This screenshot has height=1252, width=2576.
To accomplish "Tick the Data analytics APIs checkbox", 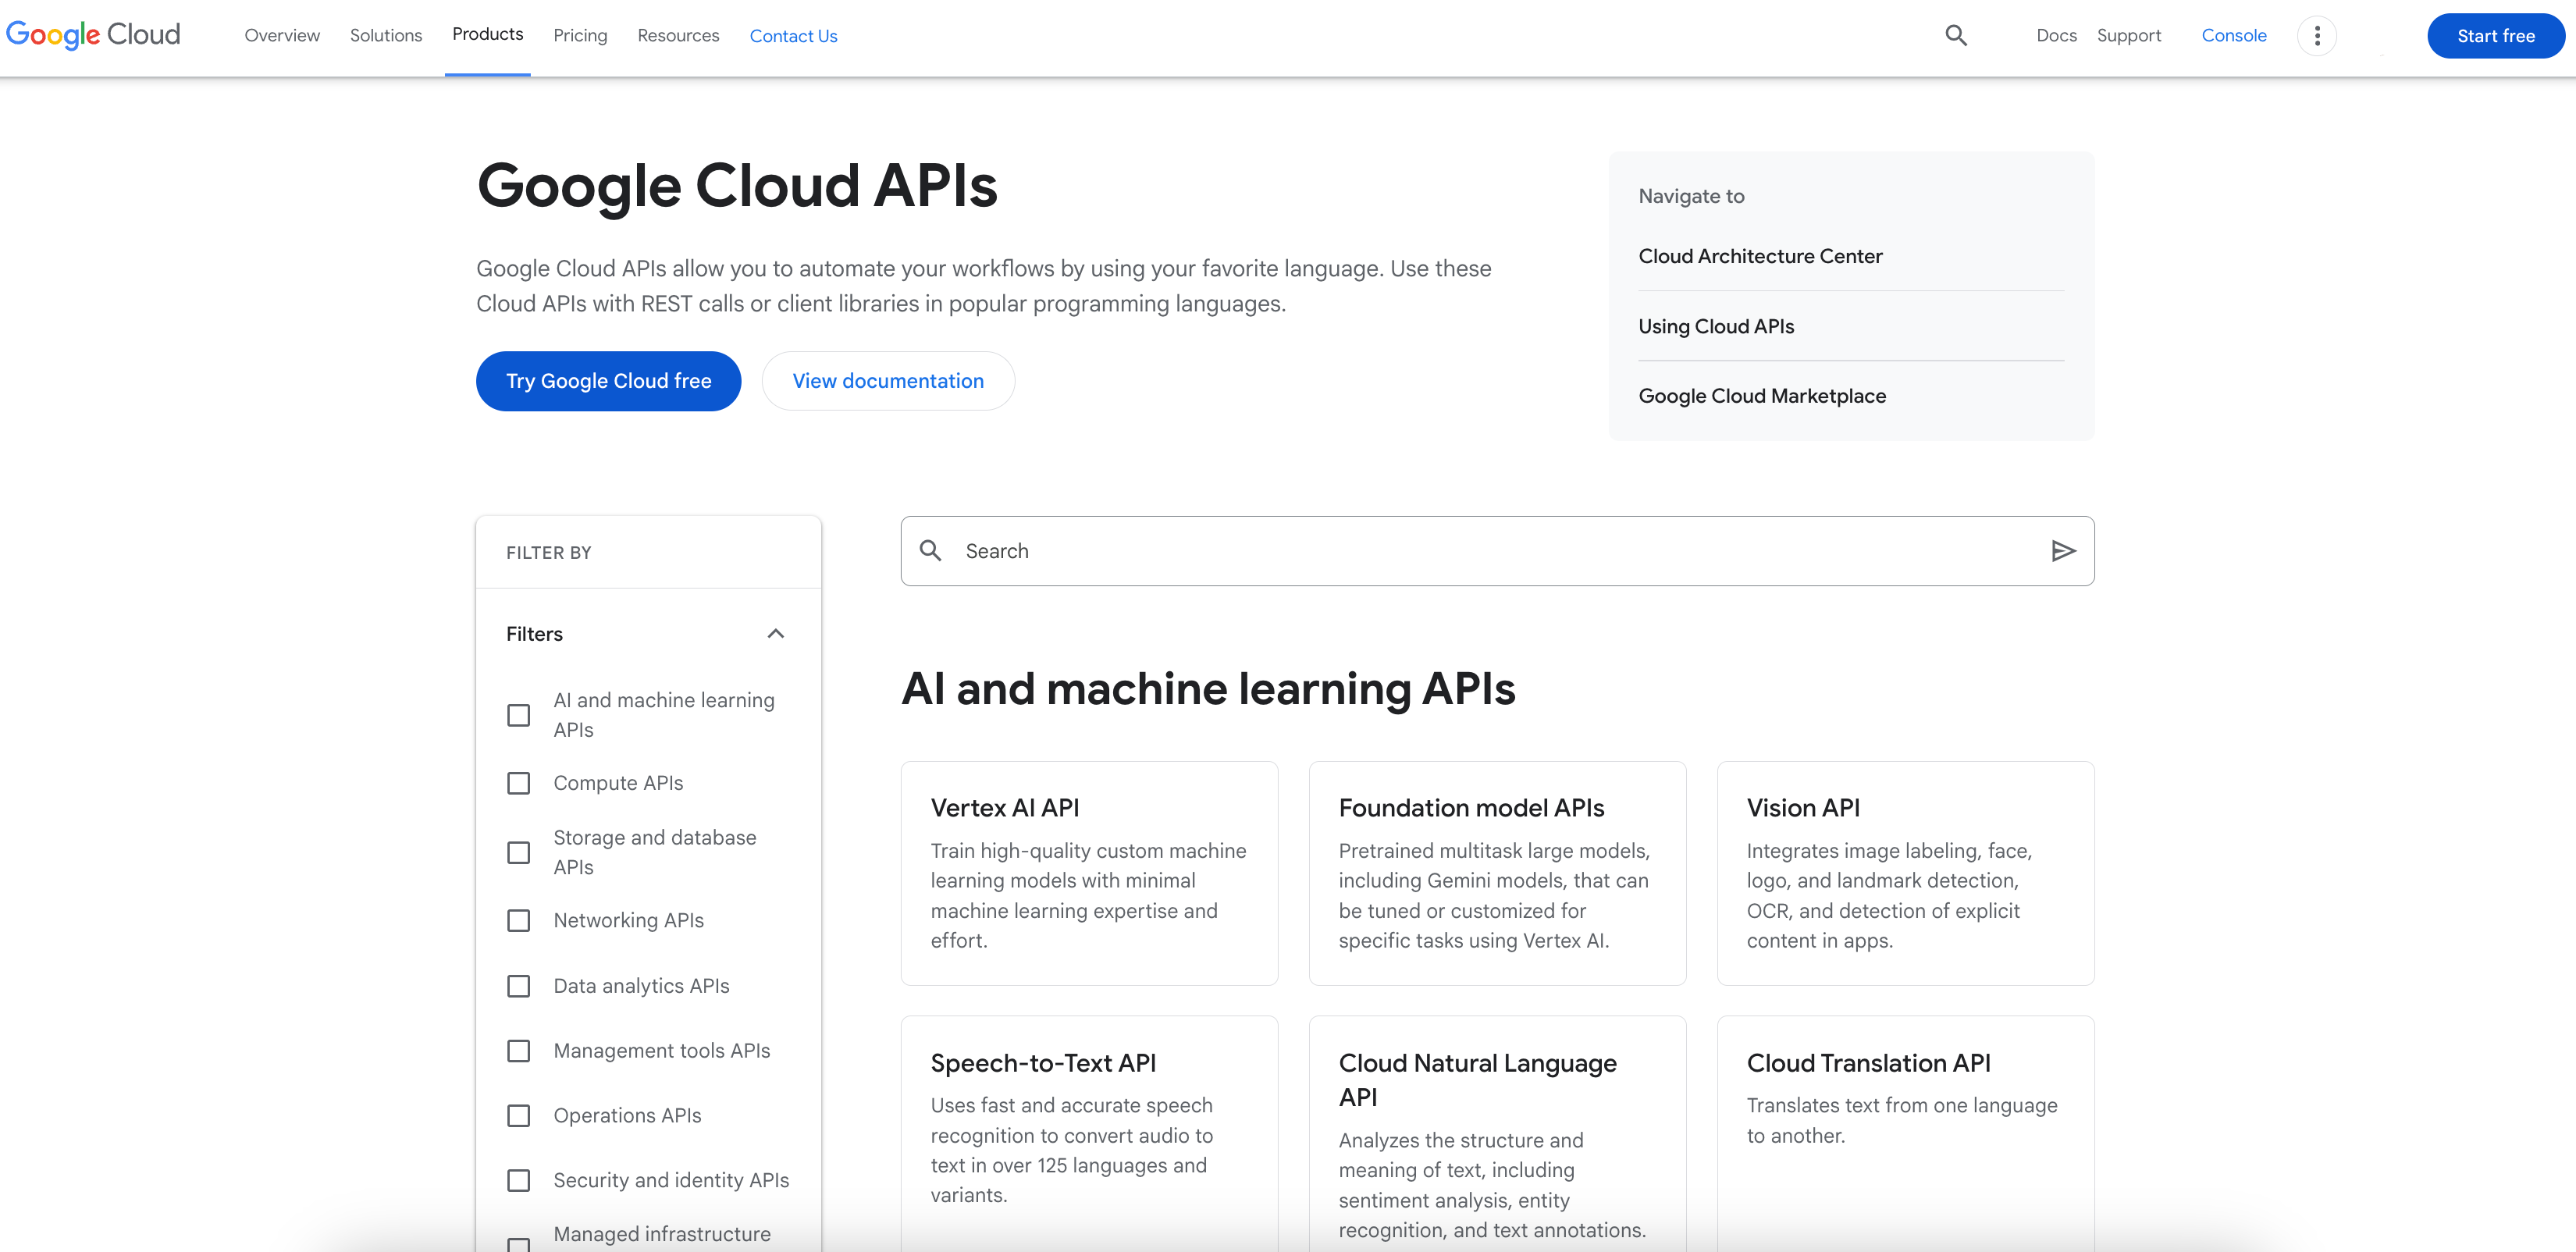I will (x=518, y=986).
